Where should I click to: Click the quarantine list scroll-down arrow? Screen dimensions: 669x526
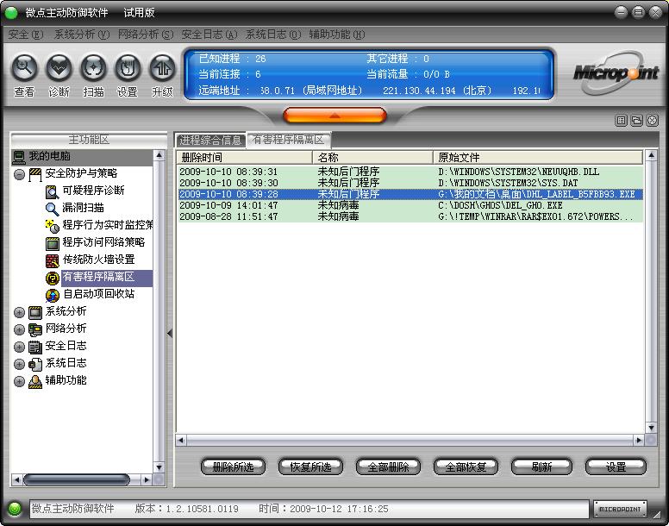click(x=651, y=428)
